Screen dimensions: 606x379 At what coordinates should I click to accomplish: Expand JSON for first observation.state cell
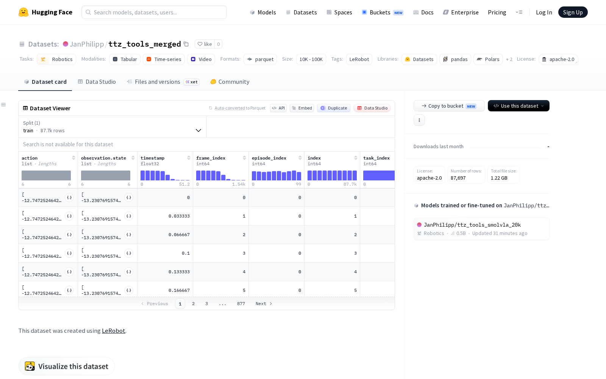[x=129, y=197]
